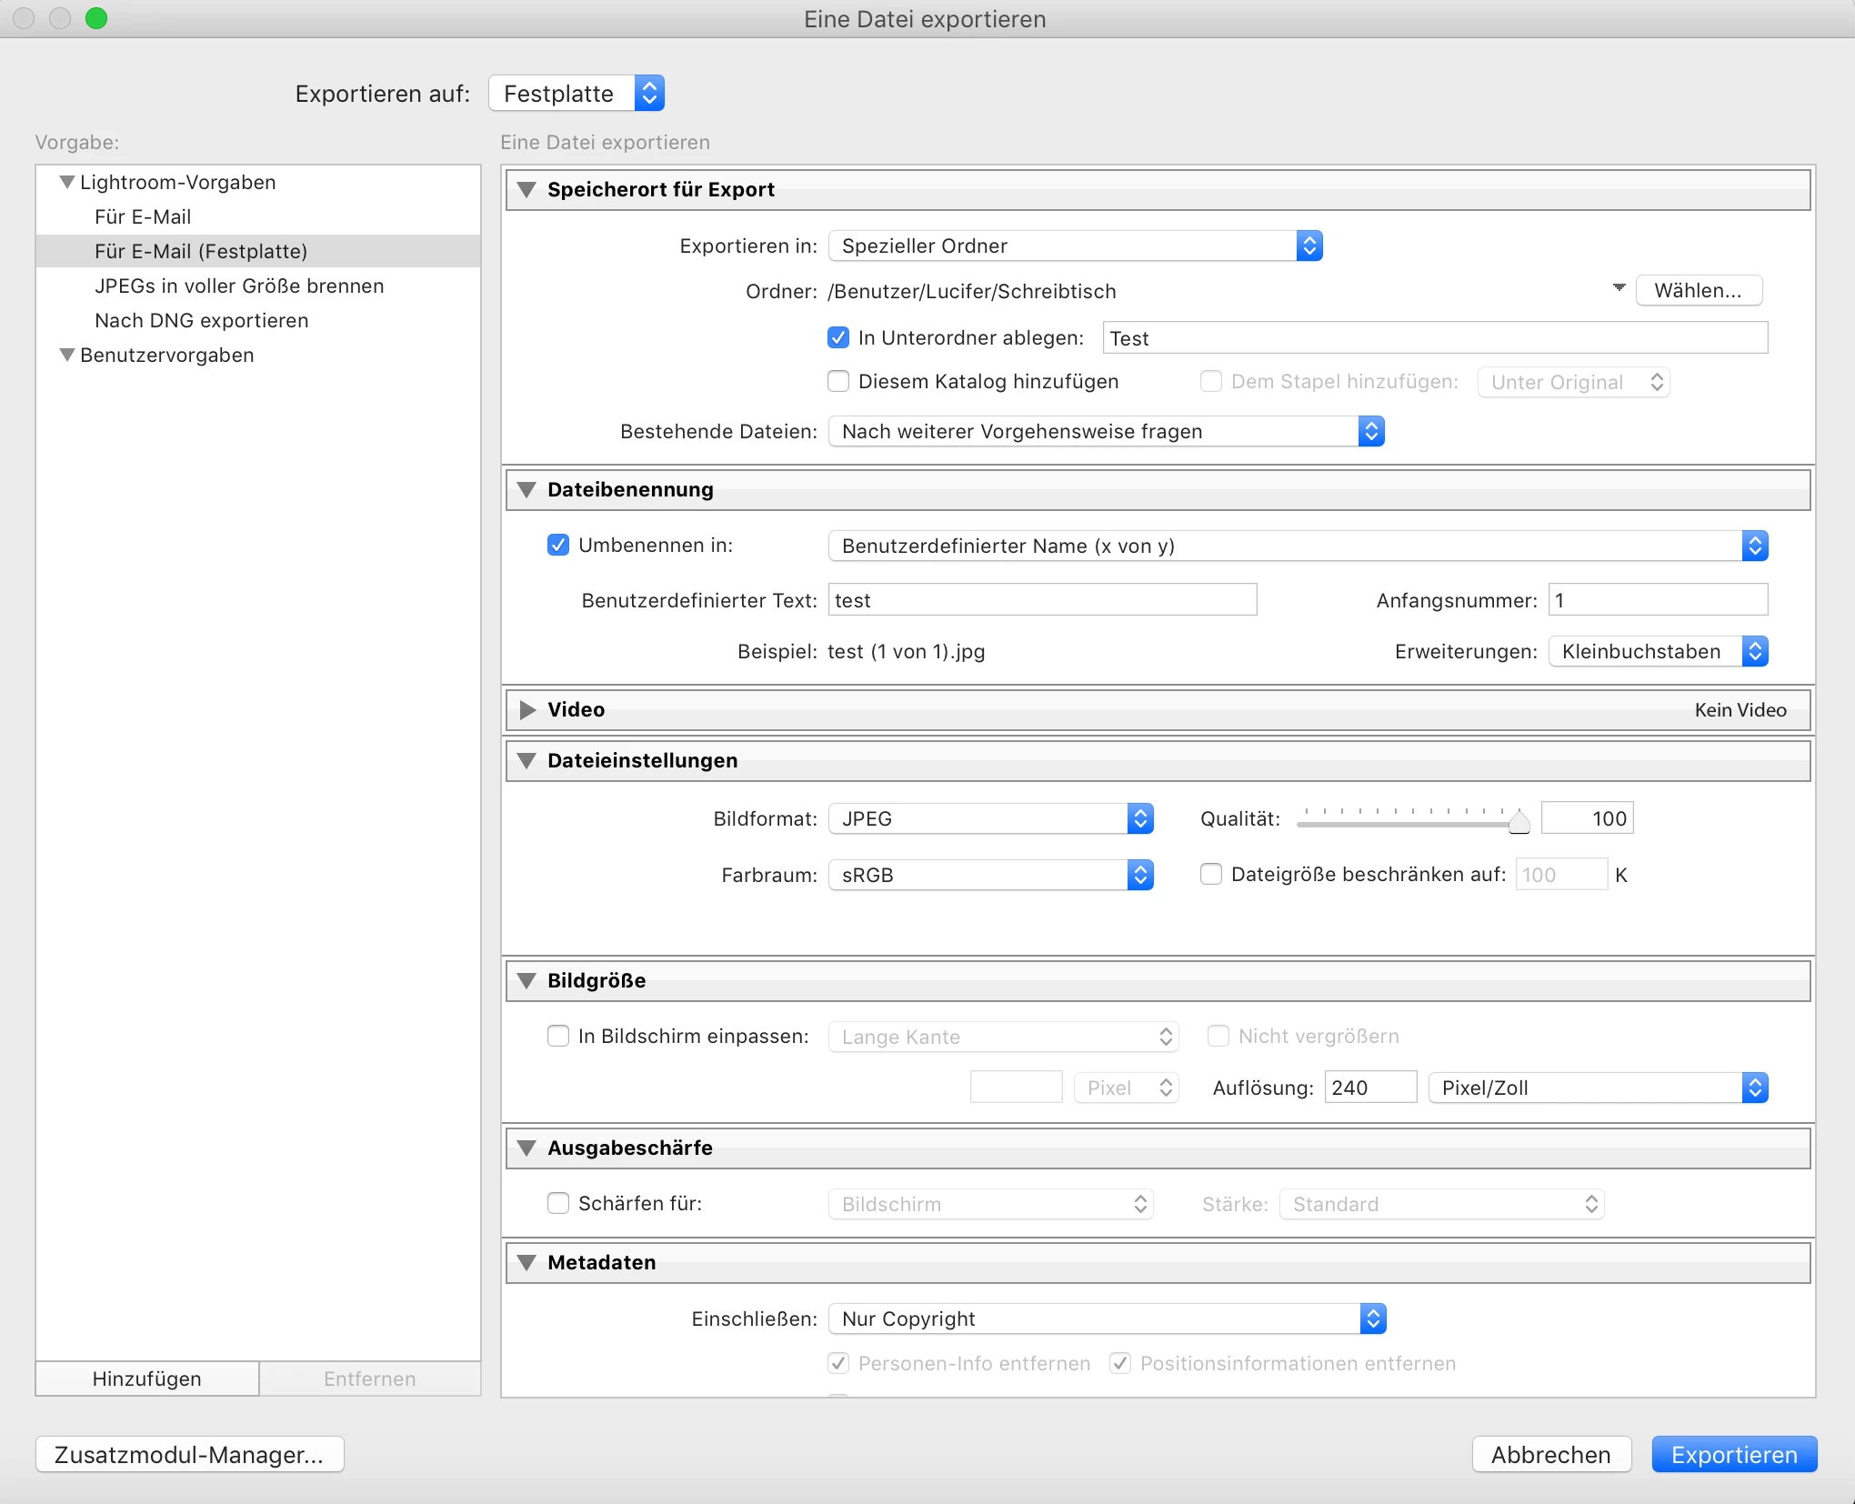
Task: Click the Benutzerdefinierter Text input field
Action: click(1042, 601)
